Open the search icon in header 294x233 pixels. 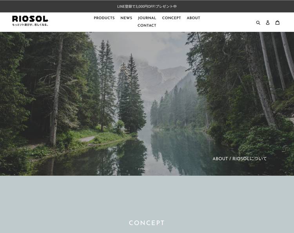[x=258, y=22]
